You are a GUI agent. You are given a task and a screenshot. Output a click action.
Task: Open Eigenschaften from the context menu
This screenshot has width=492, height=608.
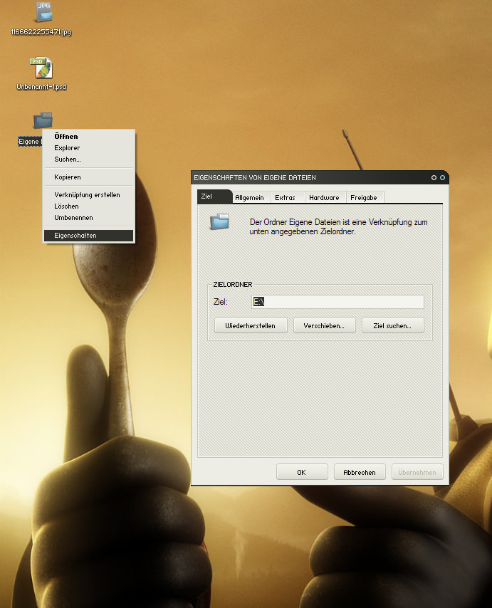pos(88,236)
